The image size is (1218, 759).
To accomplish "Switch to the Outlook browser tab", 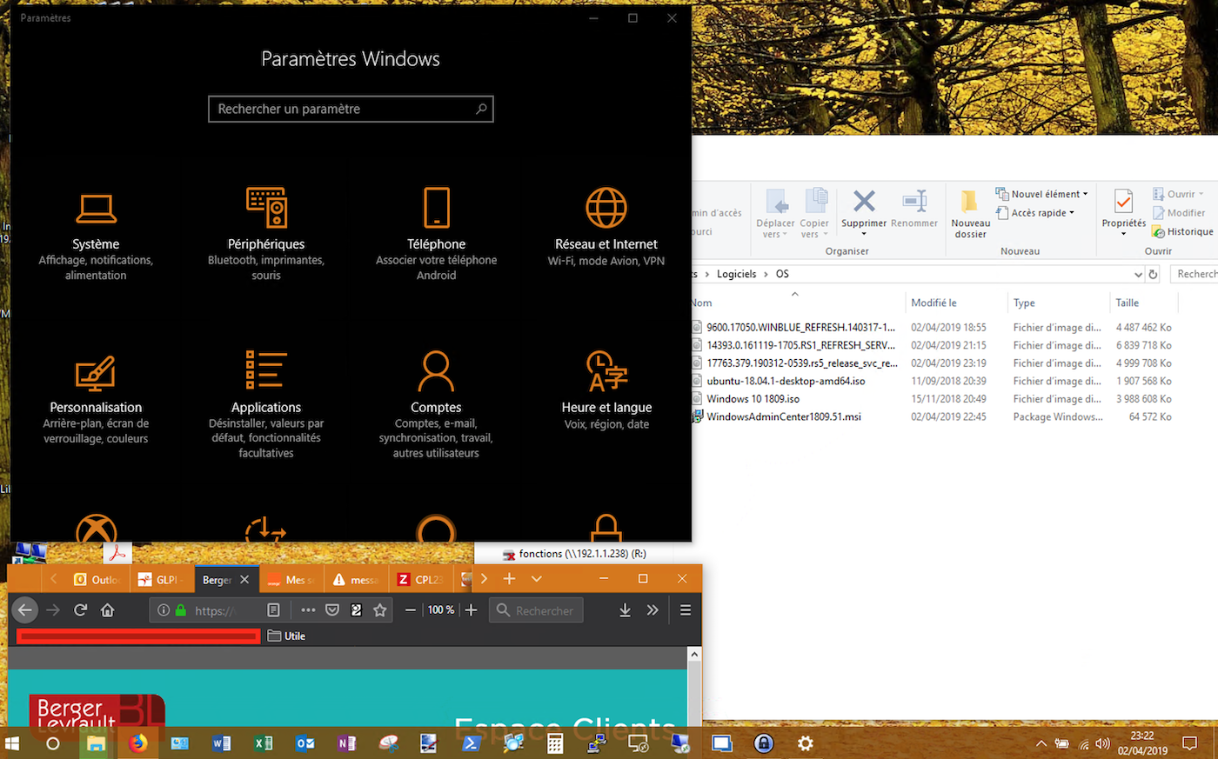I will point(98,579).
